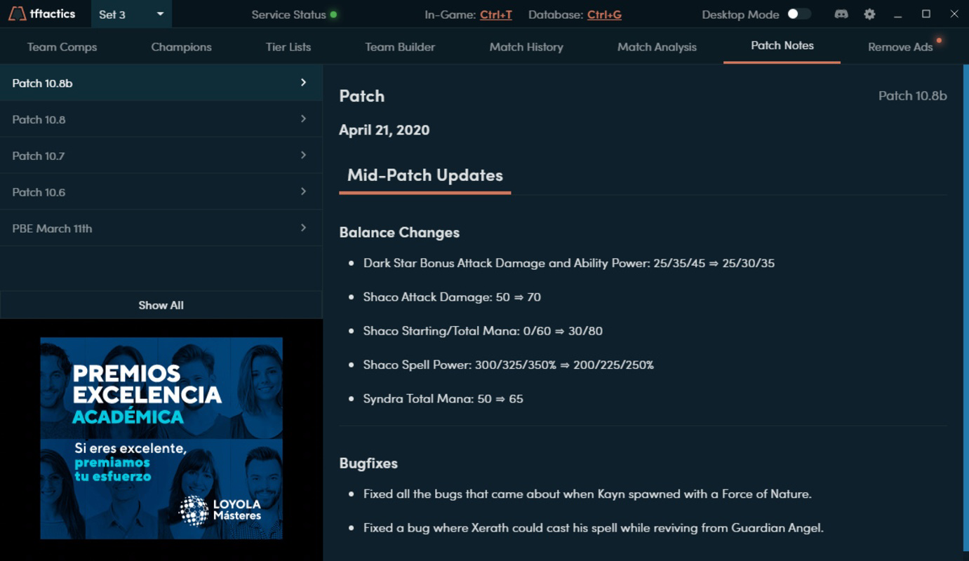Viewport: 969px width, 561px height.
Task: Select Patch 10.7 in list
Action: click(x=161, y=156)
